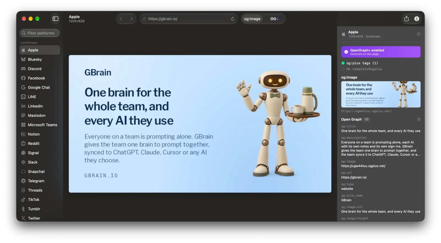Click the og:url value https://gbrain.io/
Viewport: 441px width, 243px height.
[x=354, y=177]
